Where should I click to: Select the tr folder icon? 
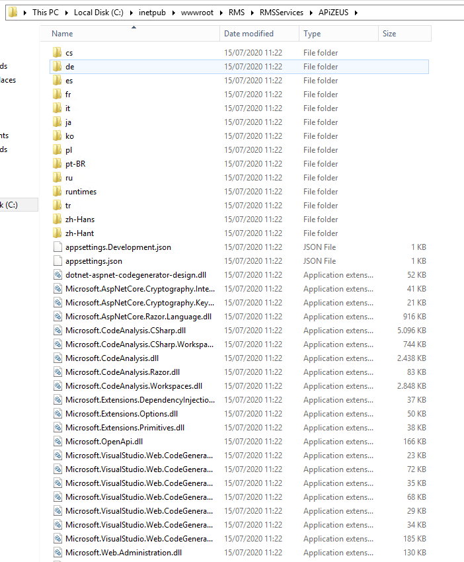point(57,206)
